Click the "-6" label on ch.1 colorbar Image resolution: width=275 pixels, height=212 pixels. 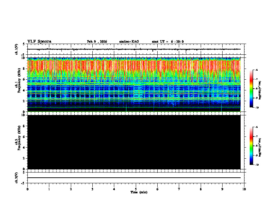(256, 70)
